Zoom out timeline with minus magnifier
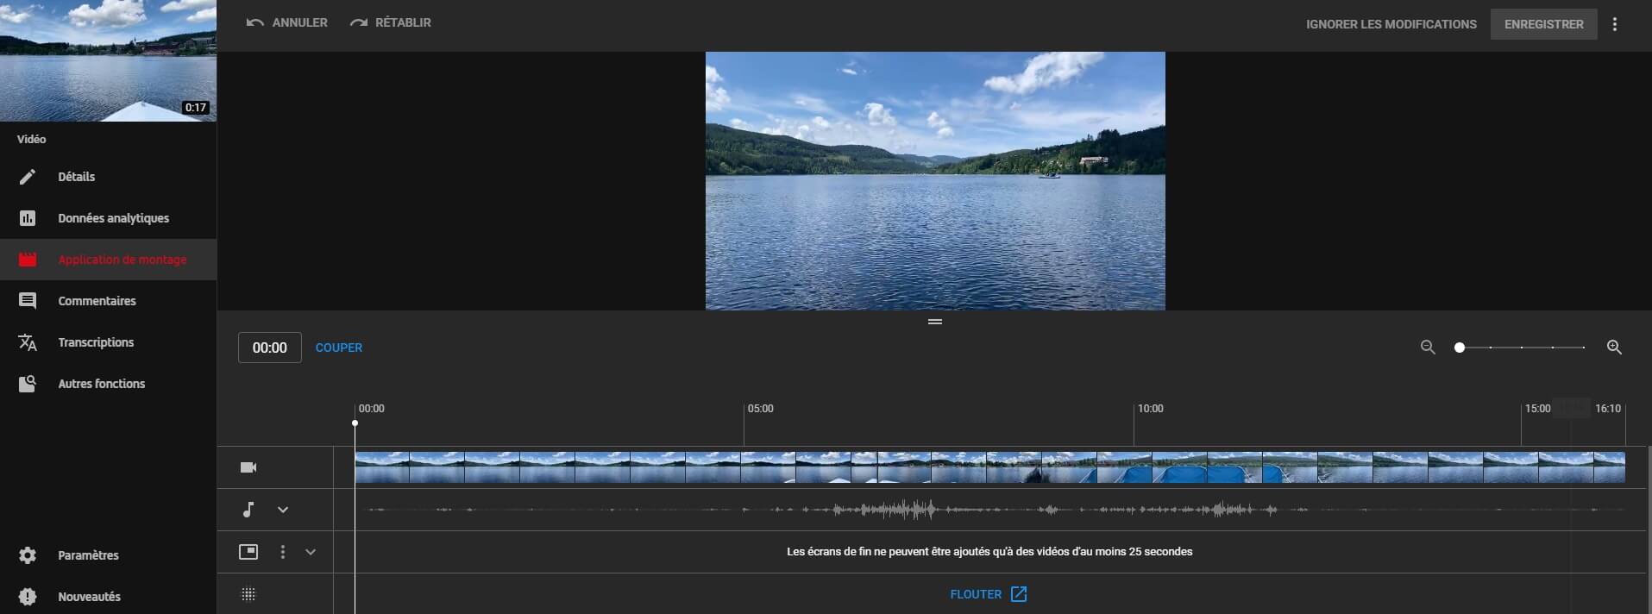Image resolution: width=1652 pixels, height=614 pixels. tap(1428, 348)
